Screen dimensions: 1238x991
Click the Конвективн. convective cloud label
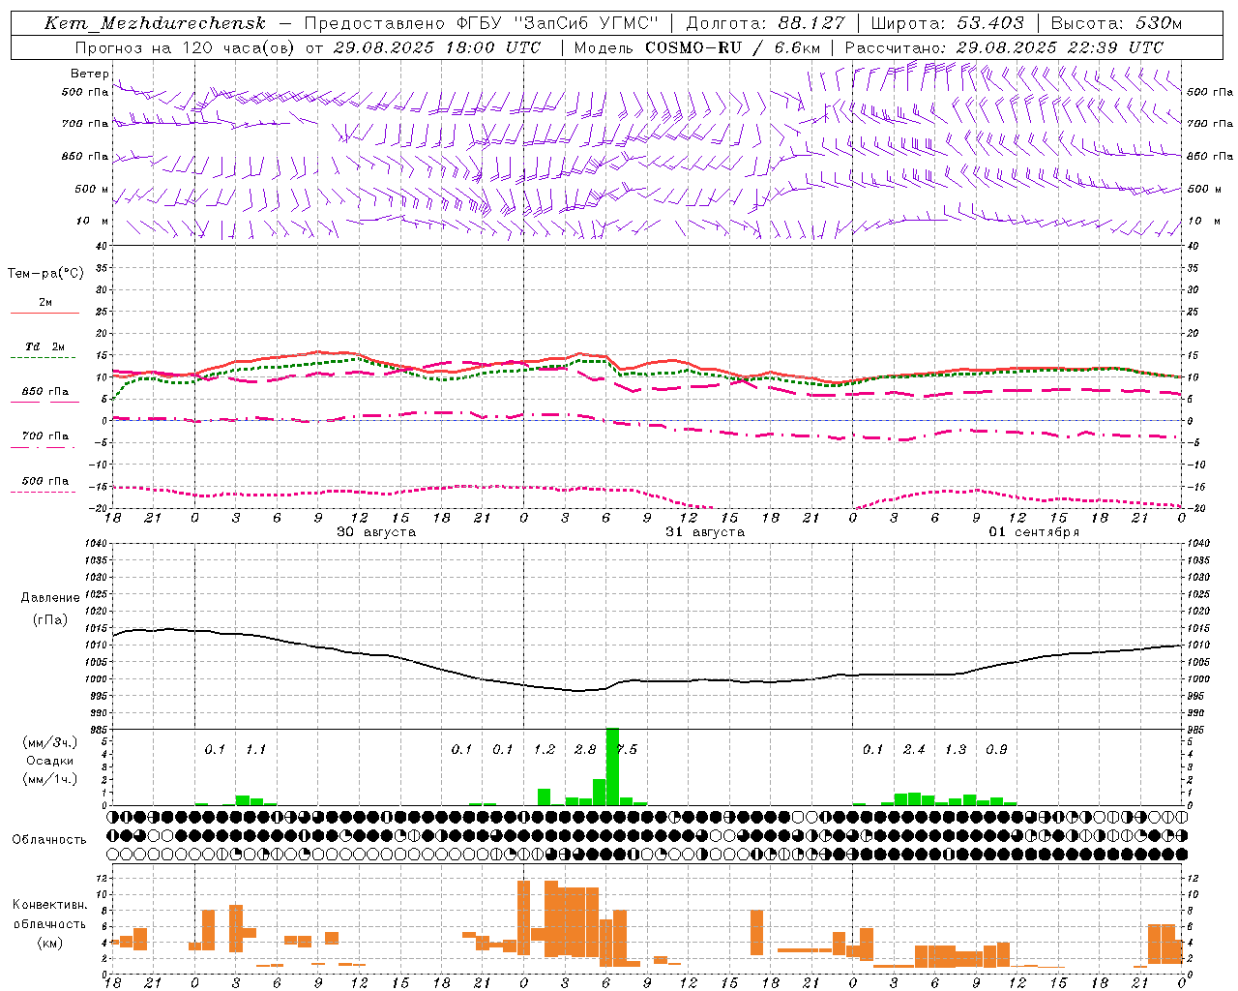tap(50, 905)
